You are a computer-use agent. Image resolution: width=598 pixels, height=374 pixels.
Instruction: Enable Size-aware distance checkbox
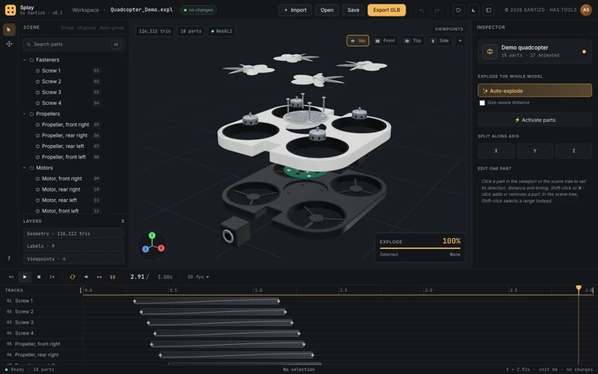tap(482, 102)
